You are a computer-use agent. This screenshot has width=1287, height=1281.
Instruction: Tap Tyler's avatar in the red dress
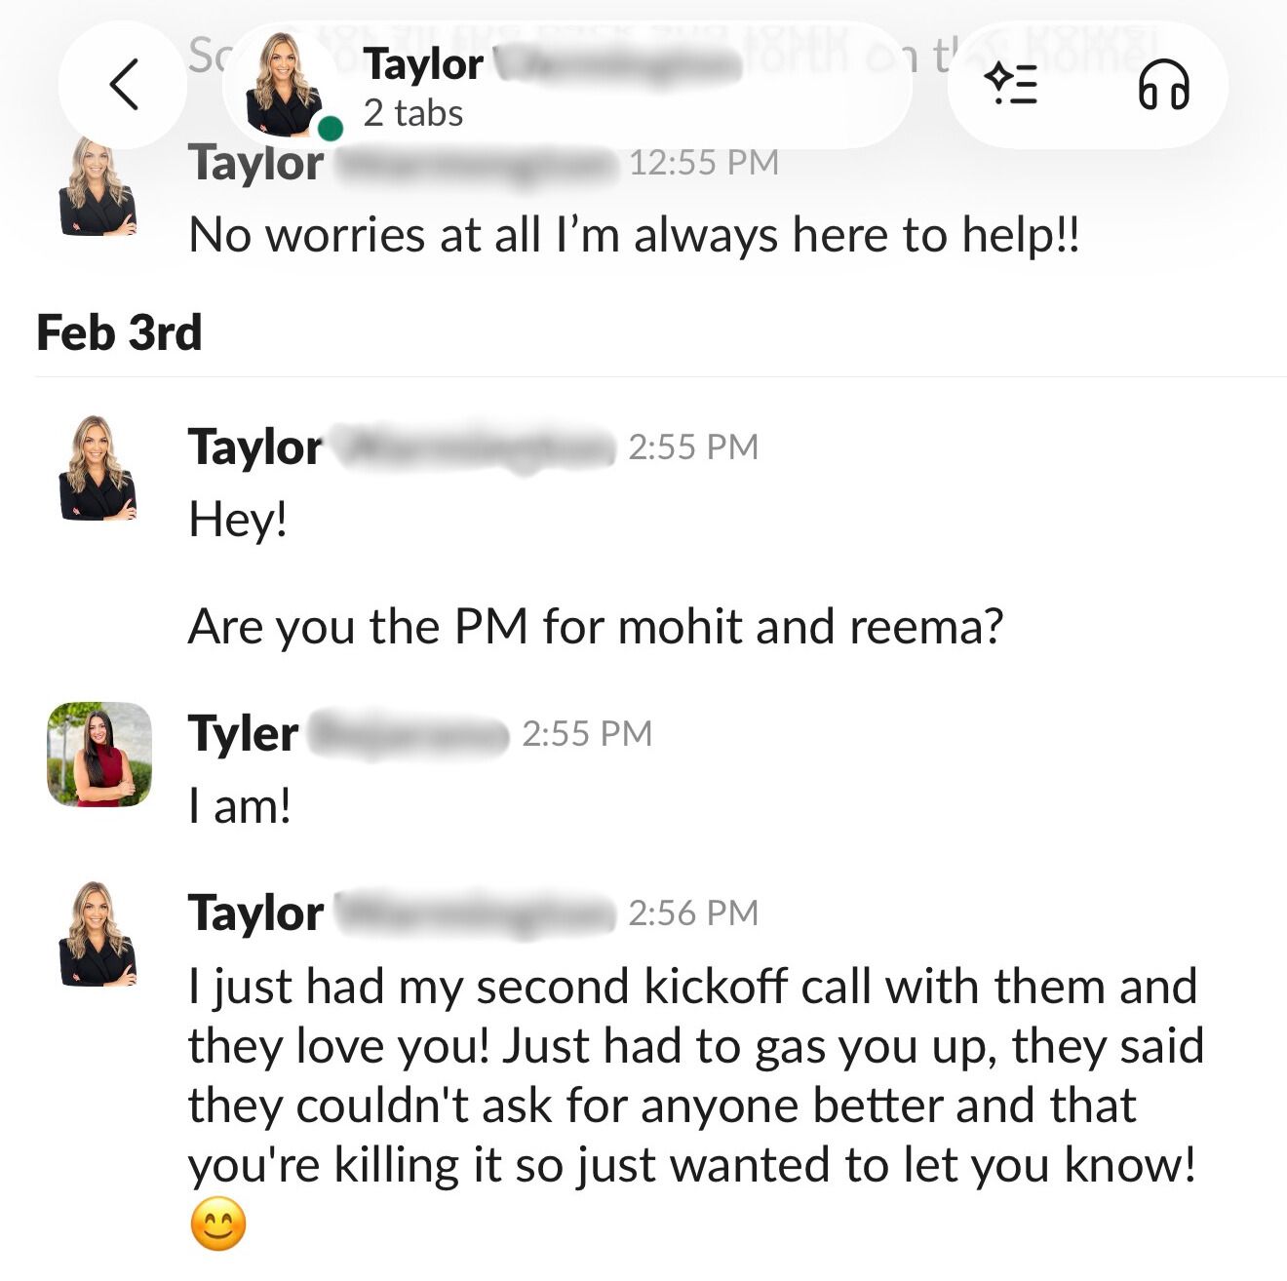coord(99,754)
